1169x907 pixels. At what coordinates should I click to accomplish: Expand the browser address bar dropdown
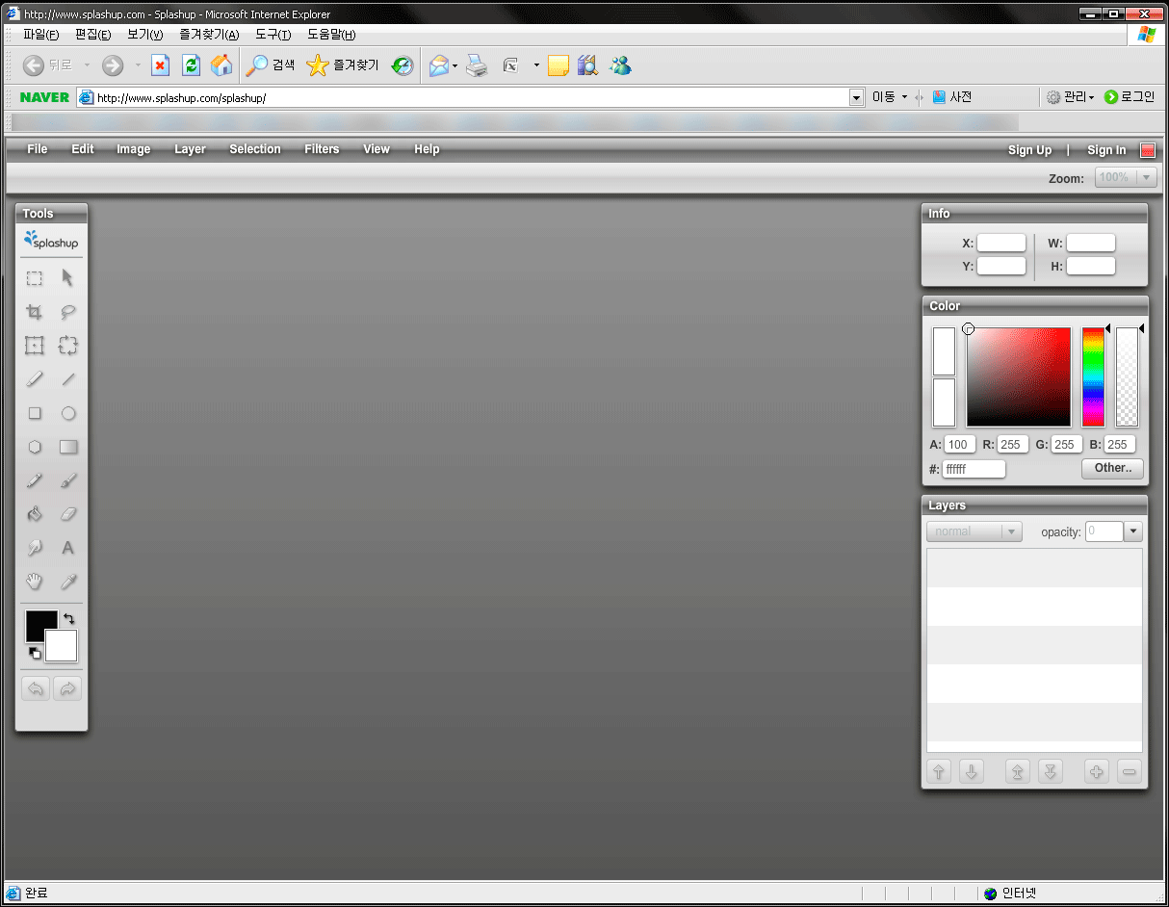[857, 97]
